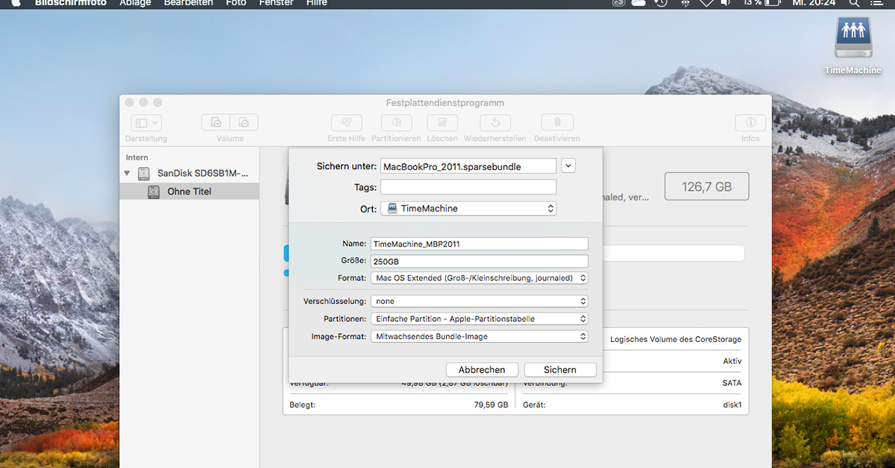895x468 pixels.
Task: Click the Name field TimeMachine_MBP2011
Action: pos(480,244)
